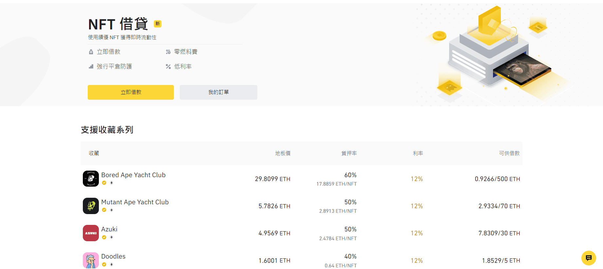Click the 利率 column header

(418, 153)
